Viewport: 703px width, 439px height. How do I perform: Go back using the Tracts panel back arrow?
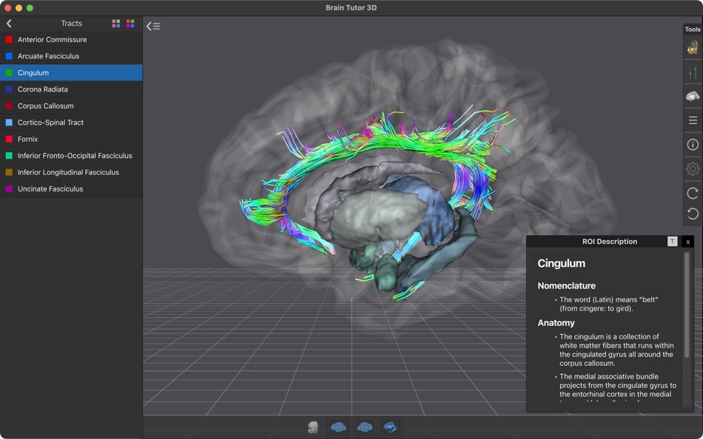tap(9, 24)
